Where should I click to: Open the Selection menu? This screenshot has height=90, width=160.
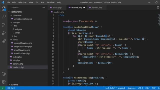point(22,2)
